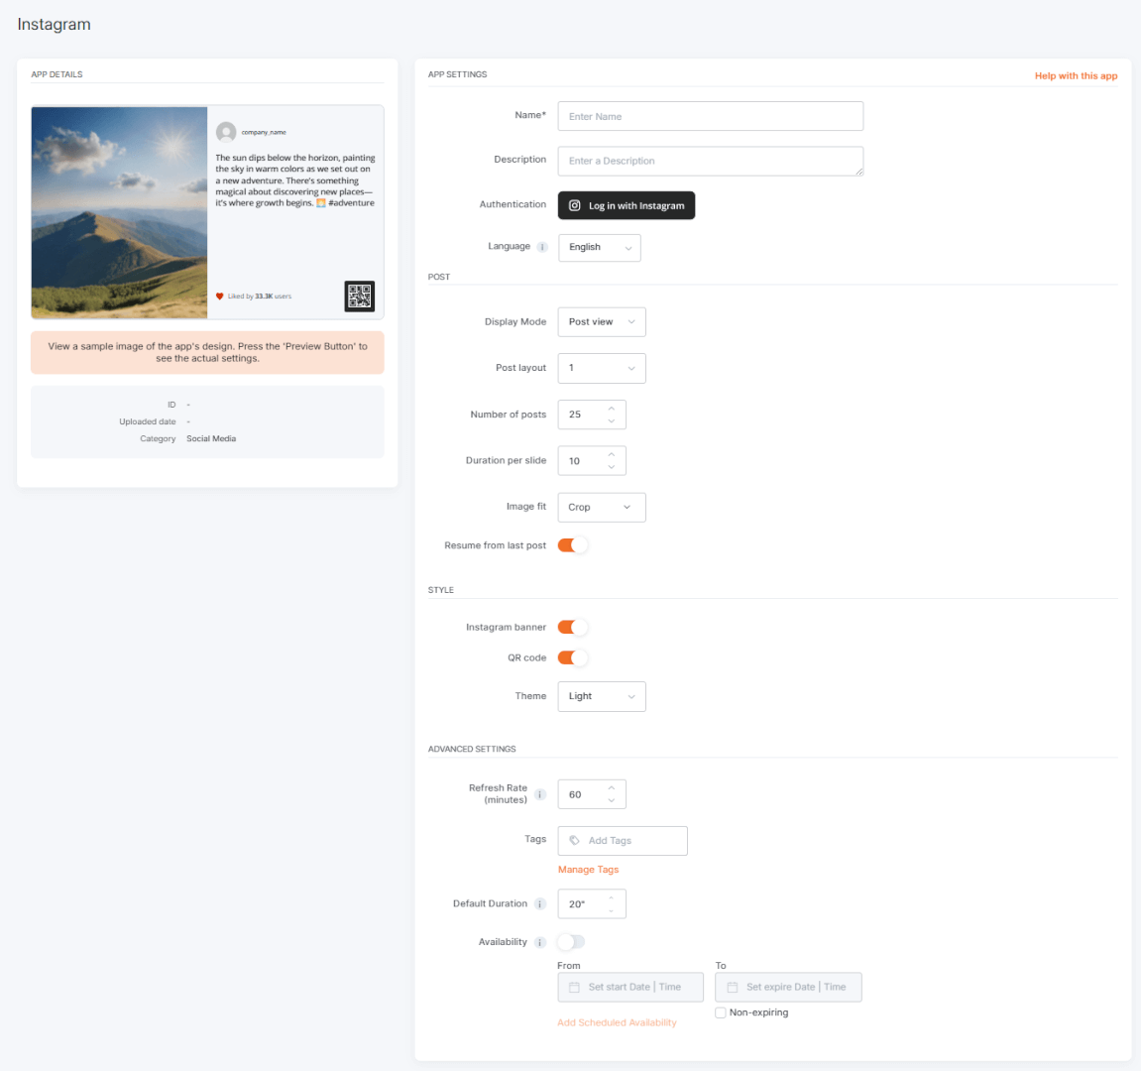
Task: Click the info icon beside Language
Action: click(540, 246)
